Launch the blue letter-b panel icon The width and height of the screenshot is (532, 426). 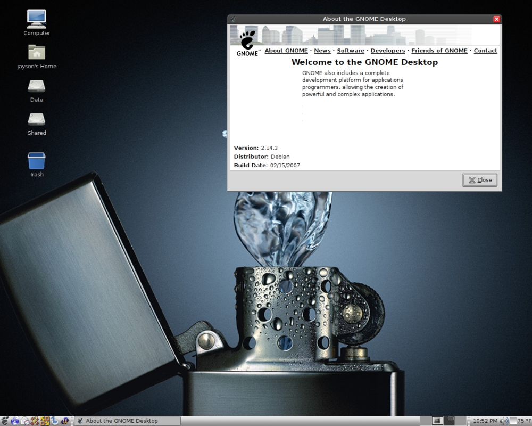pyautogui.click(x=55, y=421)
